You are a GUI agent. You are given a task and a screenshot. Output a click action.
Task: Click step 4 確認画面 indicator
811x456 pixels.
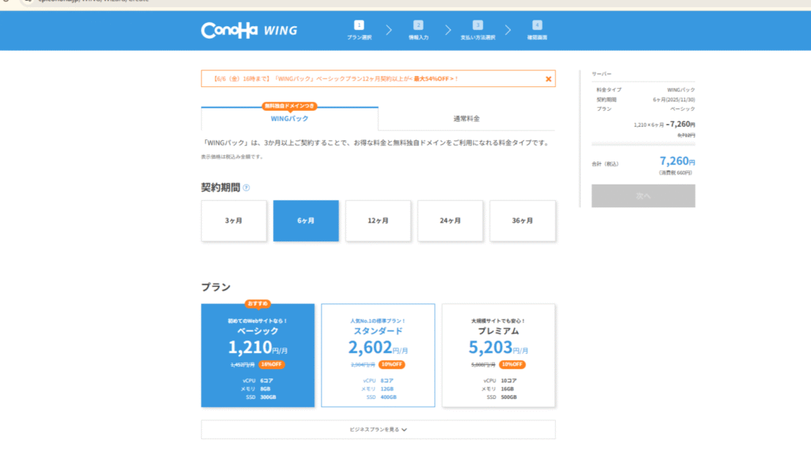point(537,30)
